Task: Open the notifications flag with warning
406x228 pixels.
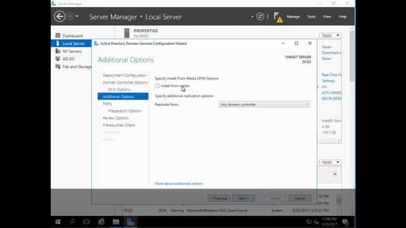Action: pyautogui.click(x=278, y=17)
